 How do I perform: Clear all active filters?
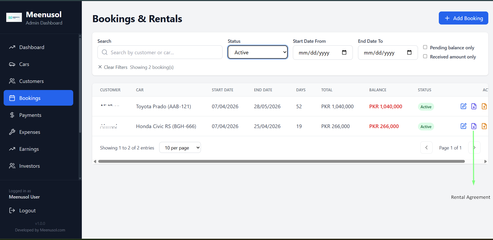(112, 67)
